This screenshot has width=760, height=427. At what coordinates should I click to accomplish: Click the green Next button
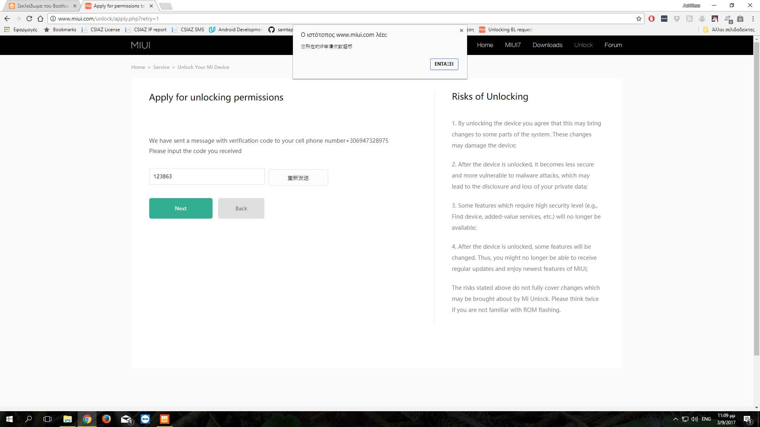[x=180, y=208]
